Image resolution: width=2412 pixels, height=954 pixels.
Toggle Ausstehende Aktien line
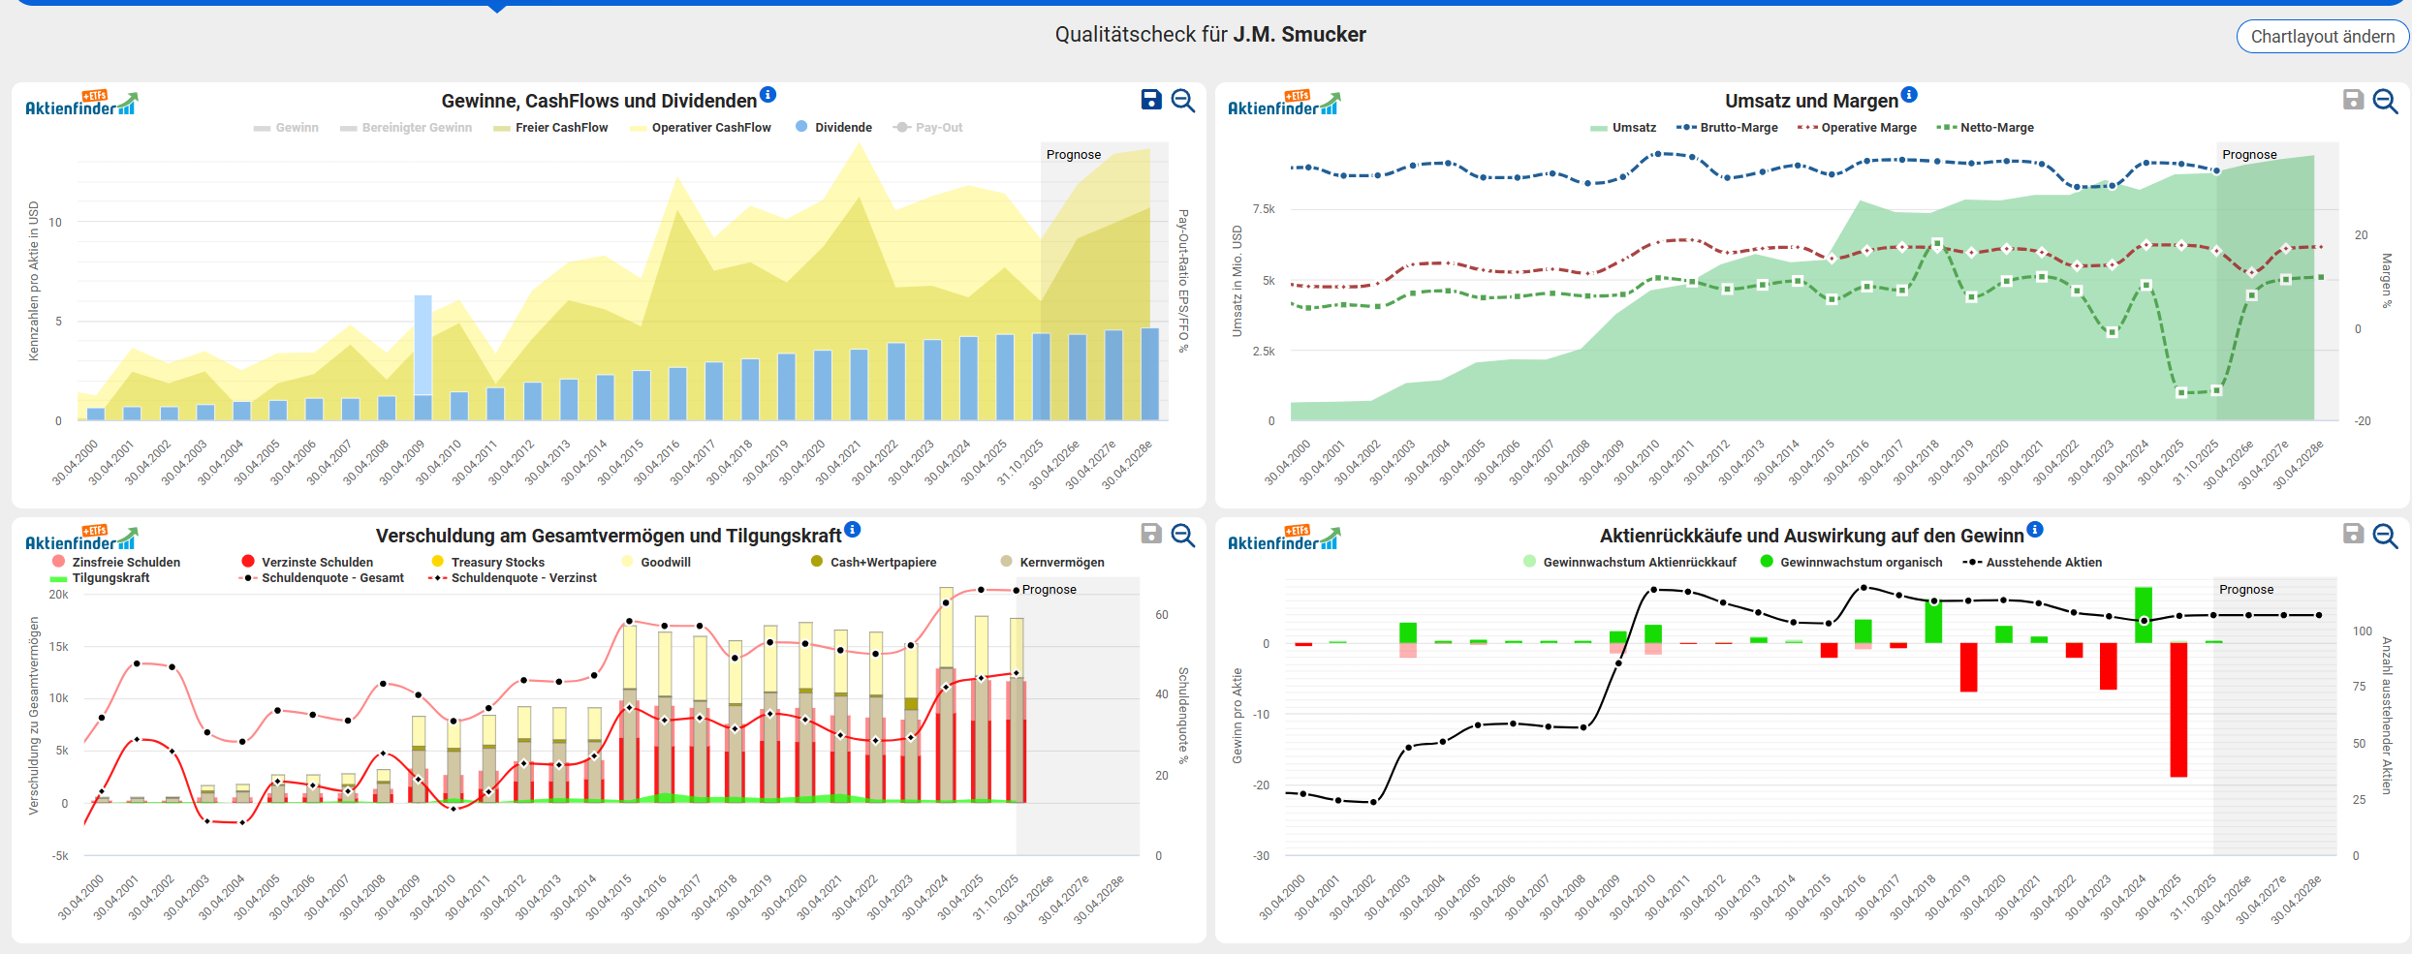tap(2033, 562)
